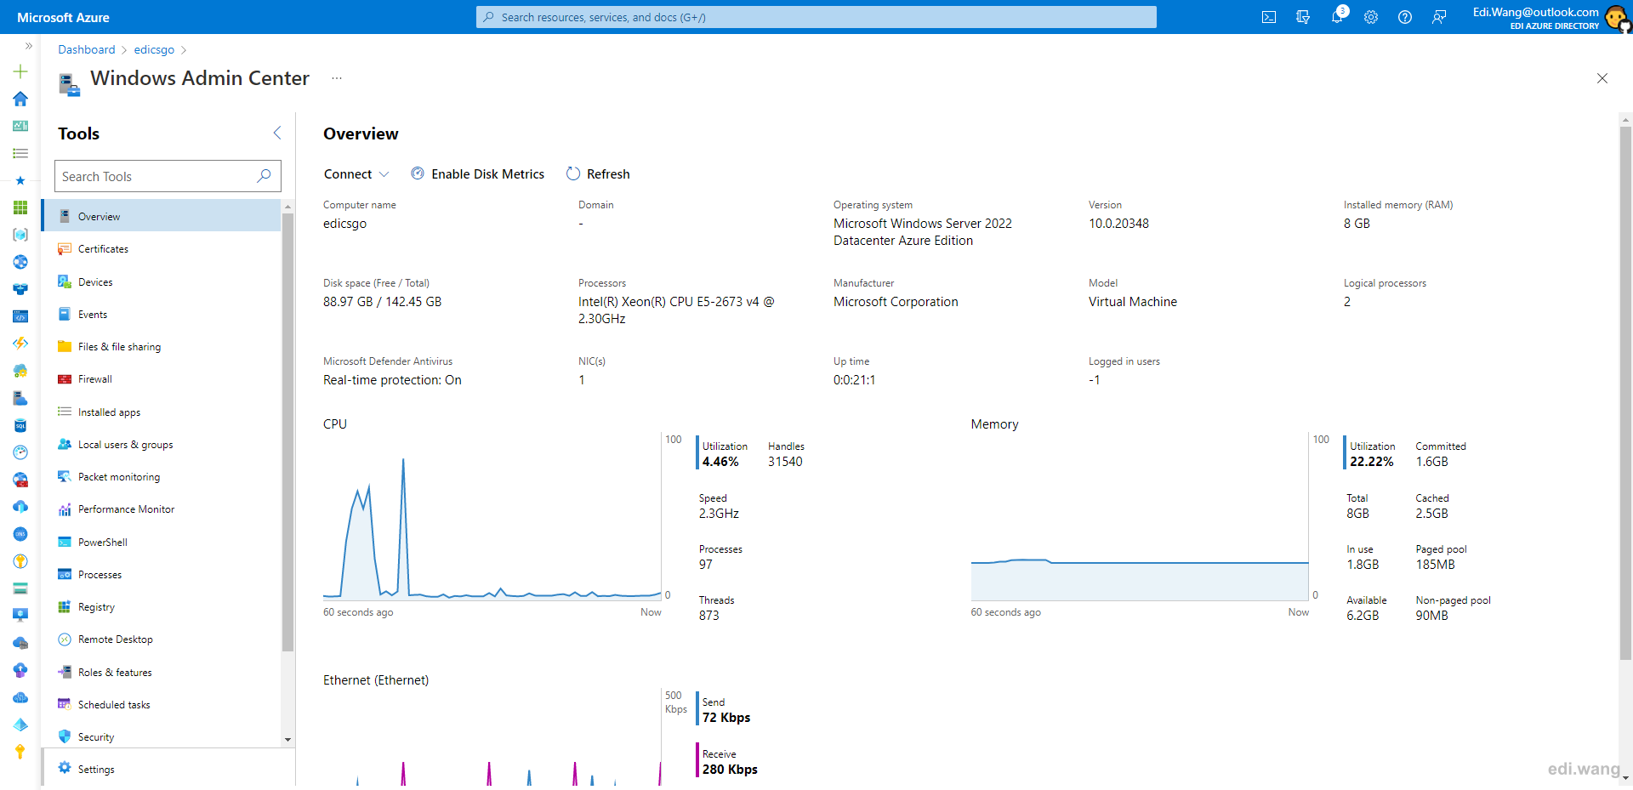Collapse the Tools pane with the chevron
This screenshot has width=1633, height=790.
277,133
